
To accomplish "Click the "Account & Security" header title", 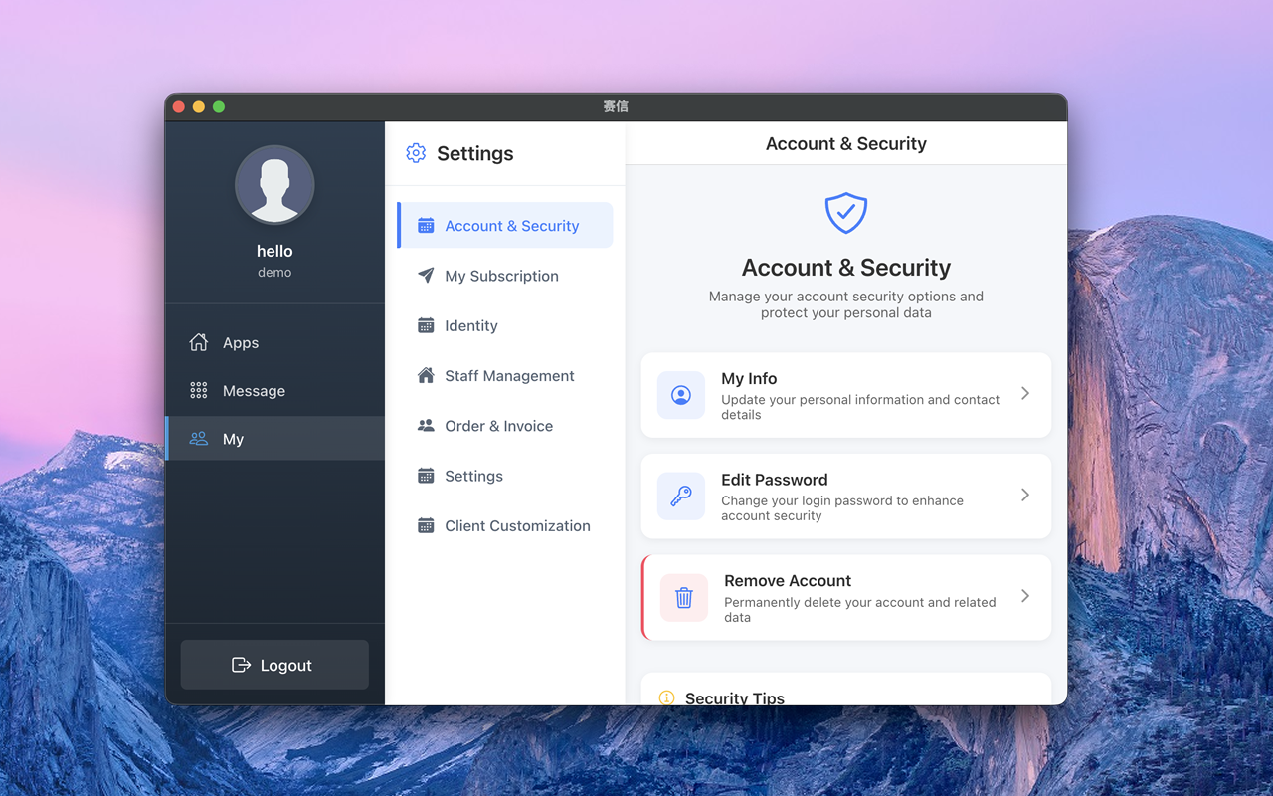I will coord(846,143).
